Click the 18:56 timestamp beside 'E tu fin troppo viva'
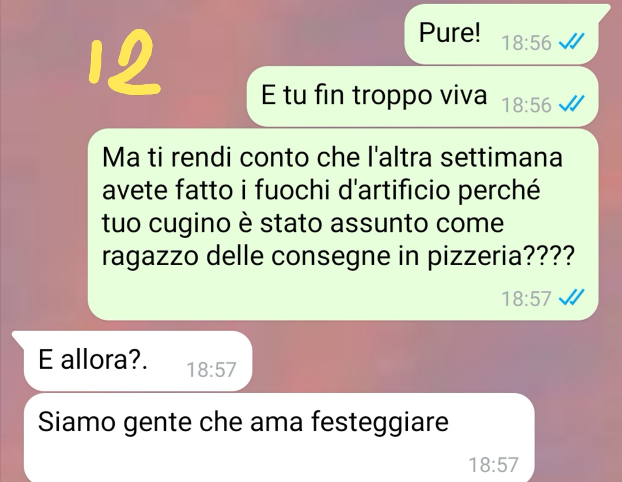The height and width of the screenshot is (482, 622). [x=526, y=105]
